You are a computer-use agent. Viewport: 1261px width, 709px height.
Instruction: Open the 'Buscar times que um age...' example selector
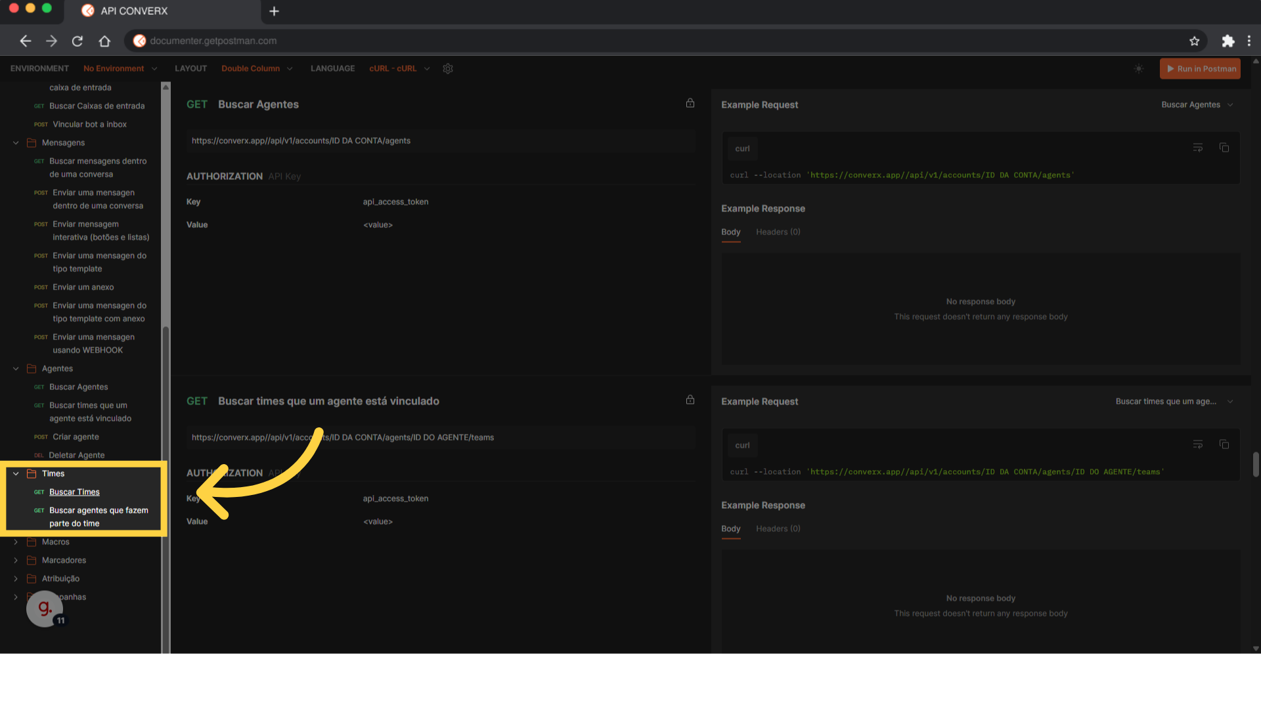[1174, 401]
